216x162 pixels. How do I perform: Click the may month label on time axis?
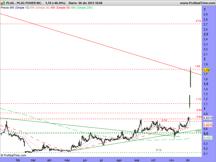[67, 160]
